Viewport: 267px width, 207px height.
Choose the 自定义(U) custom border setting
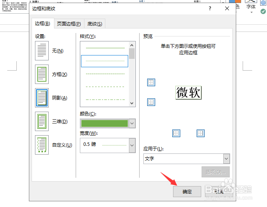42,145
